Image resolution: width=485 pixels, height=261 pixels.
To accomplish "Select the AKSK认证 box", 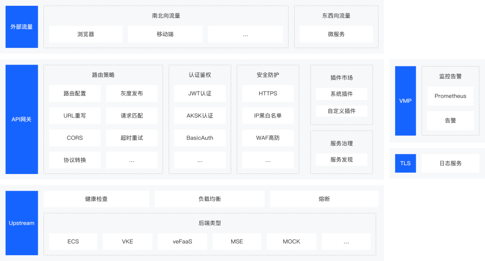I will (x=200, y=116).
